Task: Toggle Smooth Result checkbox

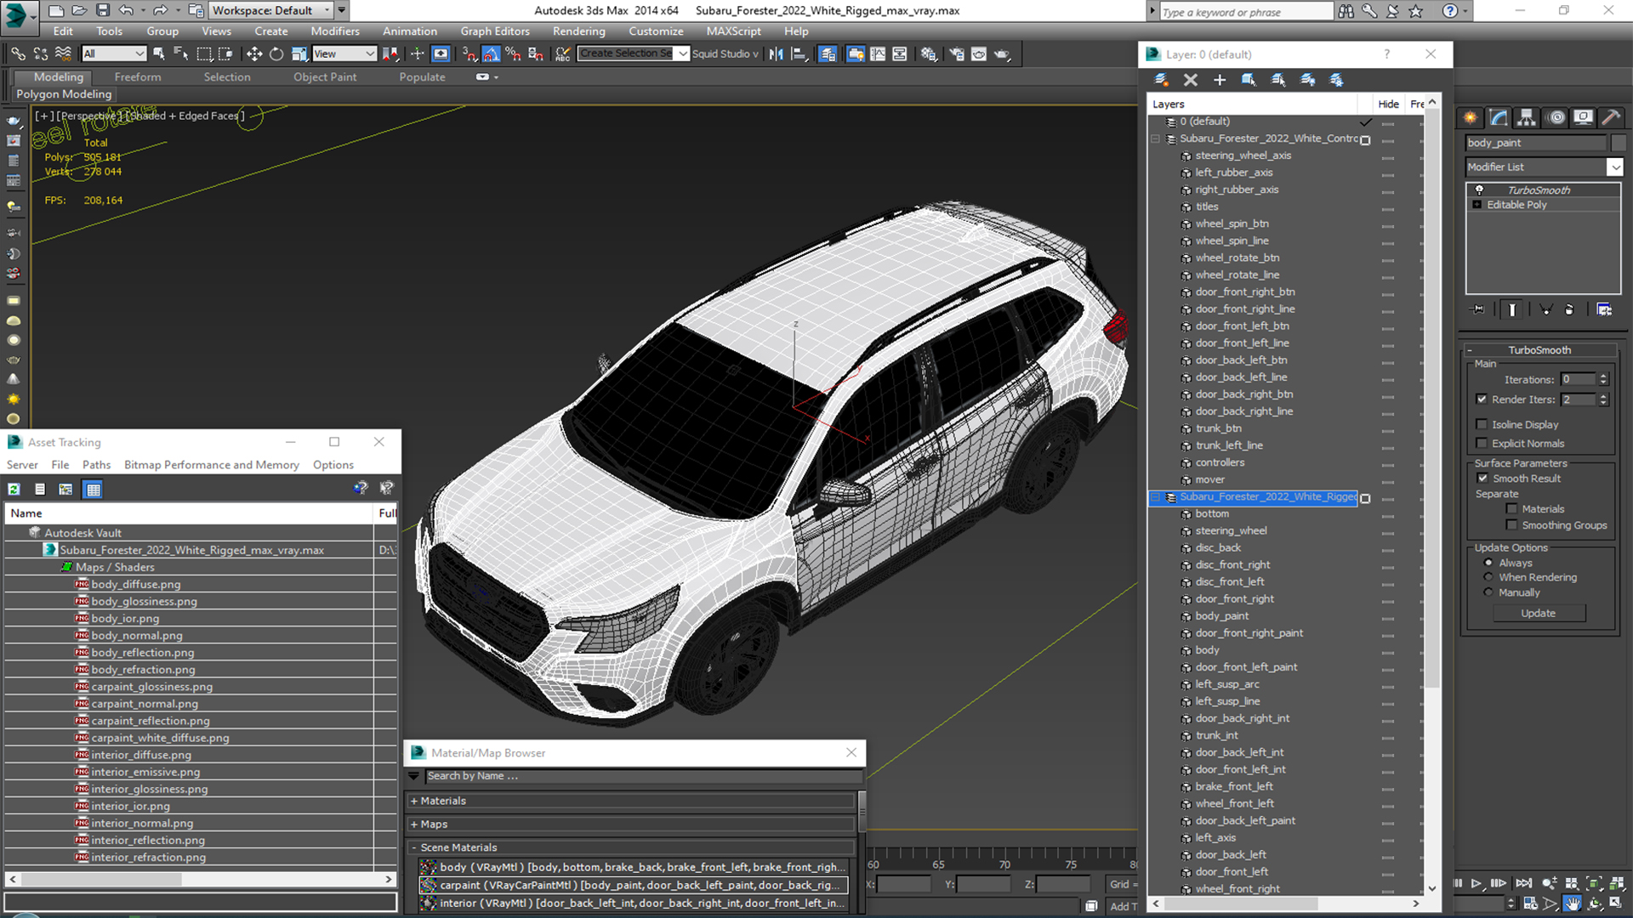Action: 1482,478
